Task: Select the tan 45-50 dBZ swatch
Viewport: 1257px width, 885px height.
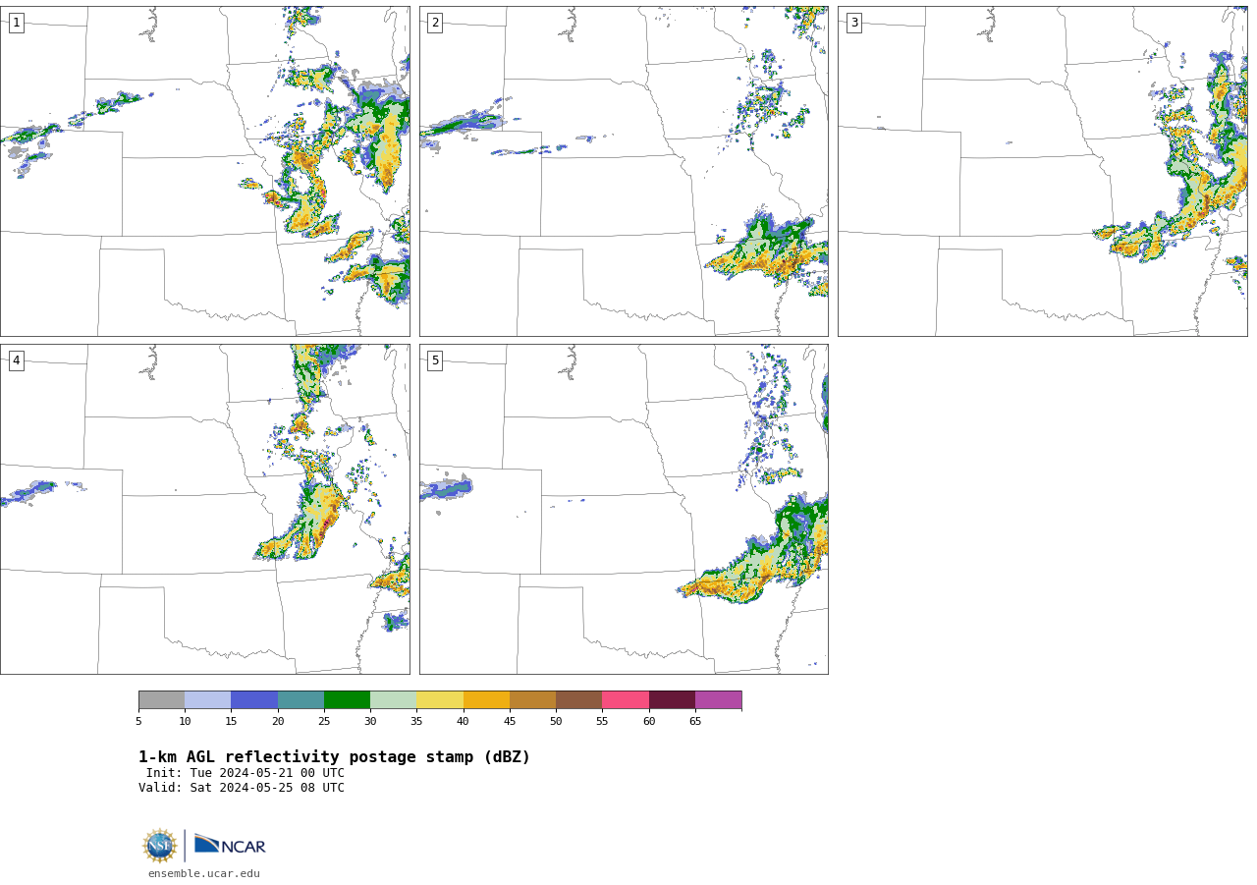Action: (x=532, y=700)
